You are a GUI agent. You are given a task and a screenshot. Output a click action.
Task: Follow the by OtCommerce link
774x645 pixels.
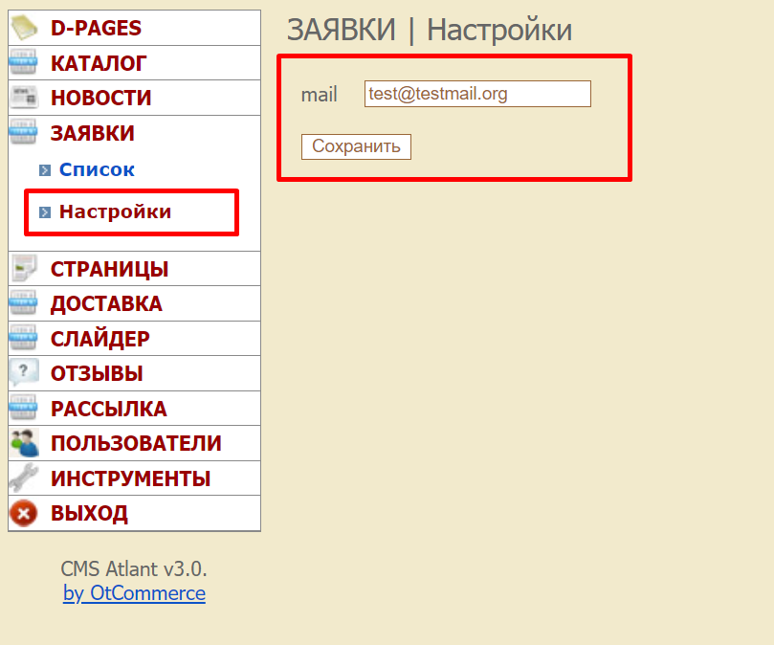coord(134,593)
